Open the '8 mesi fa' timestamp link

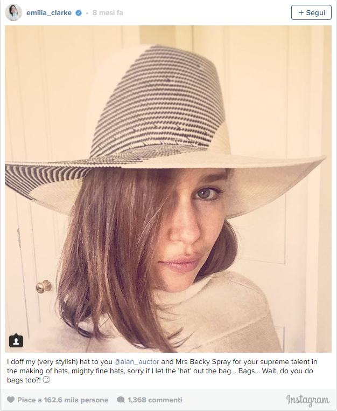pos(108,13)
